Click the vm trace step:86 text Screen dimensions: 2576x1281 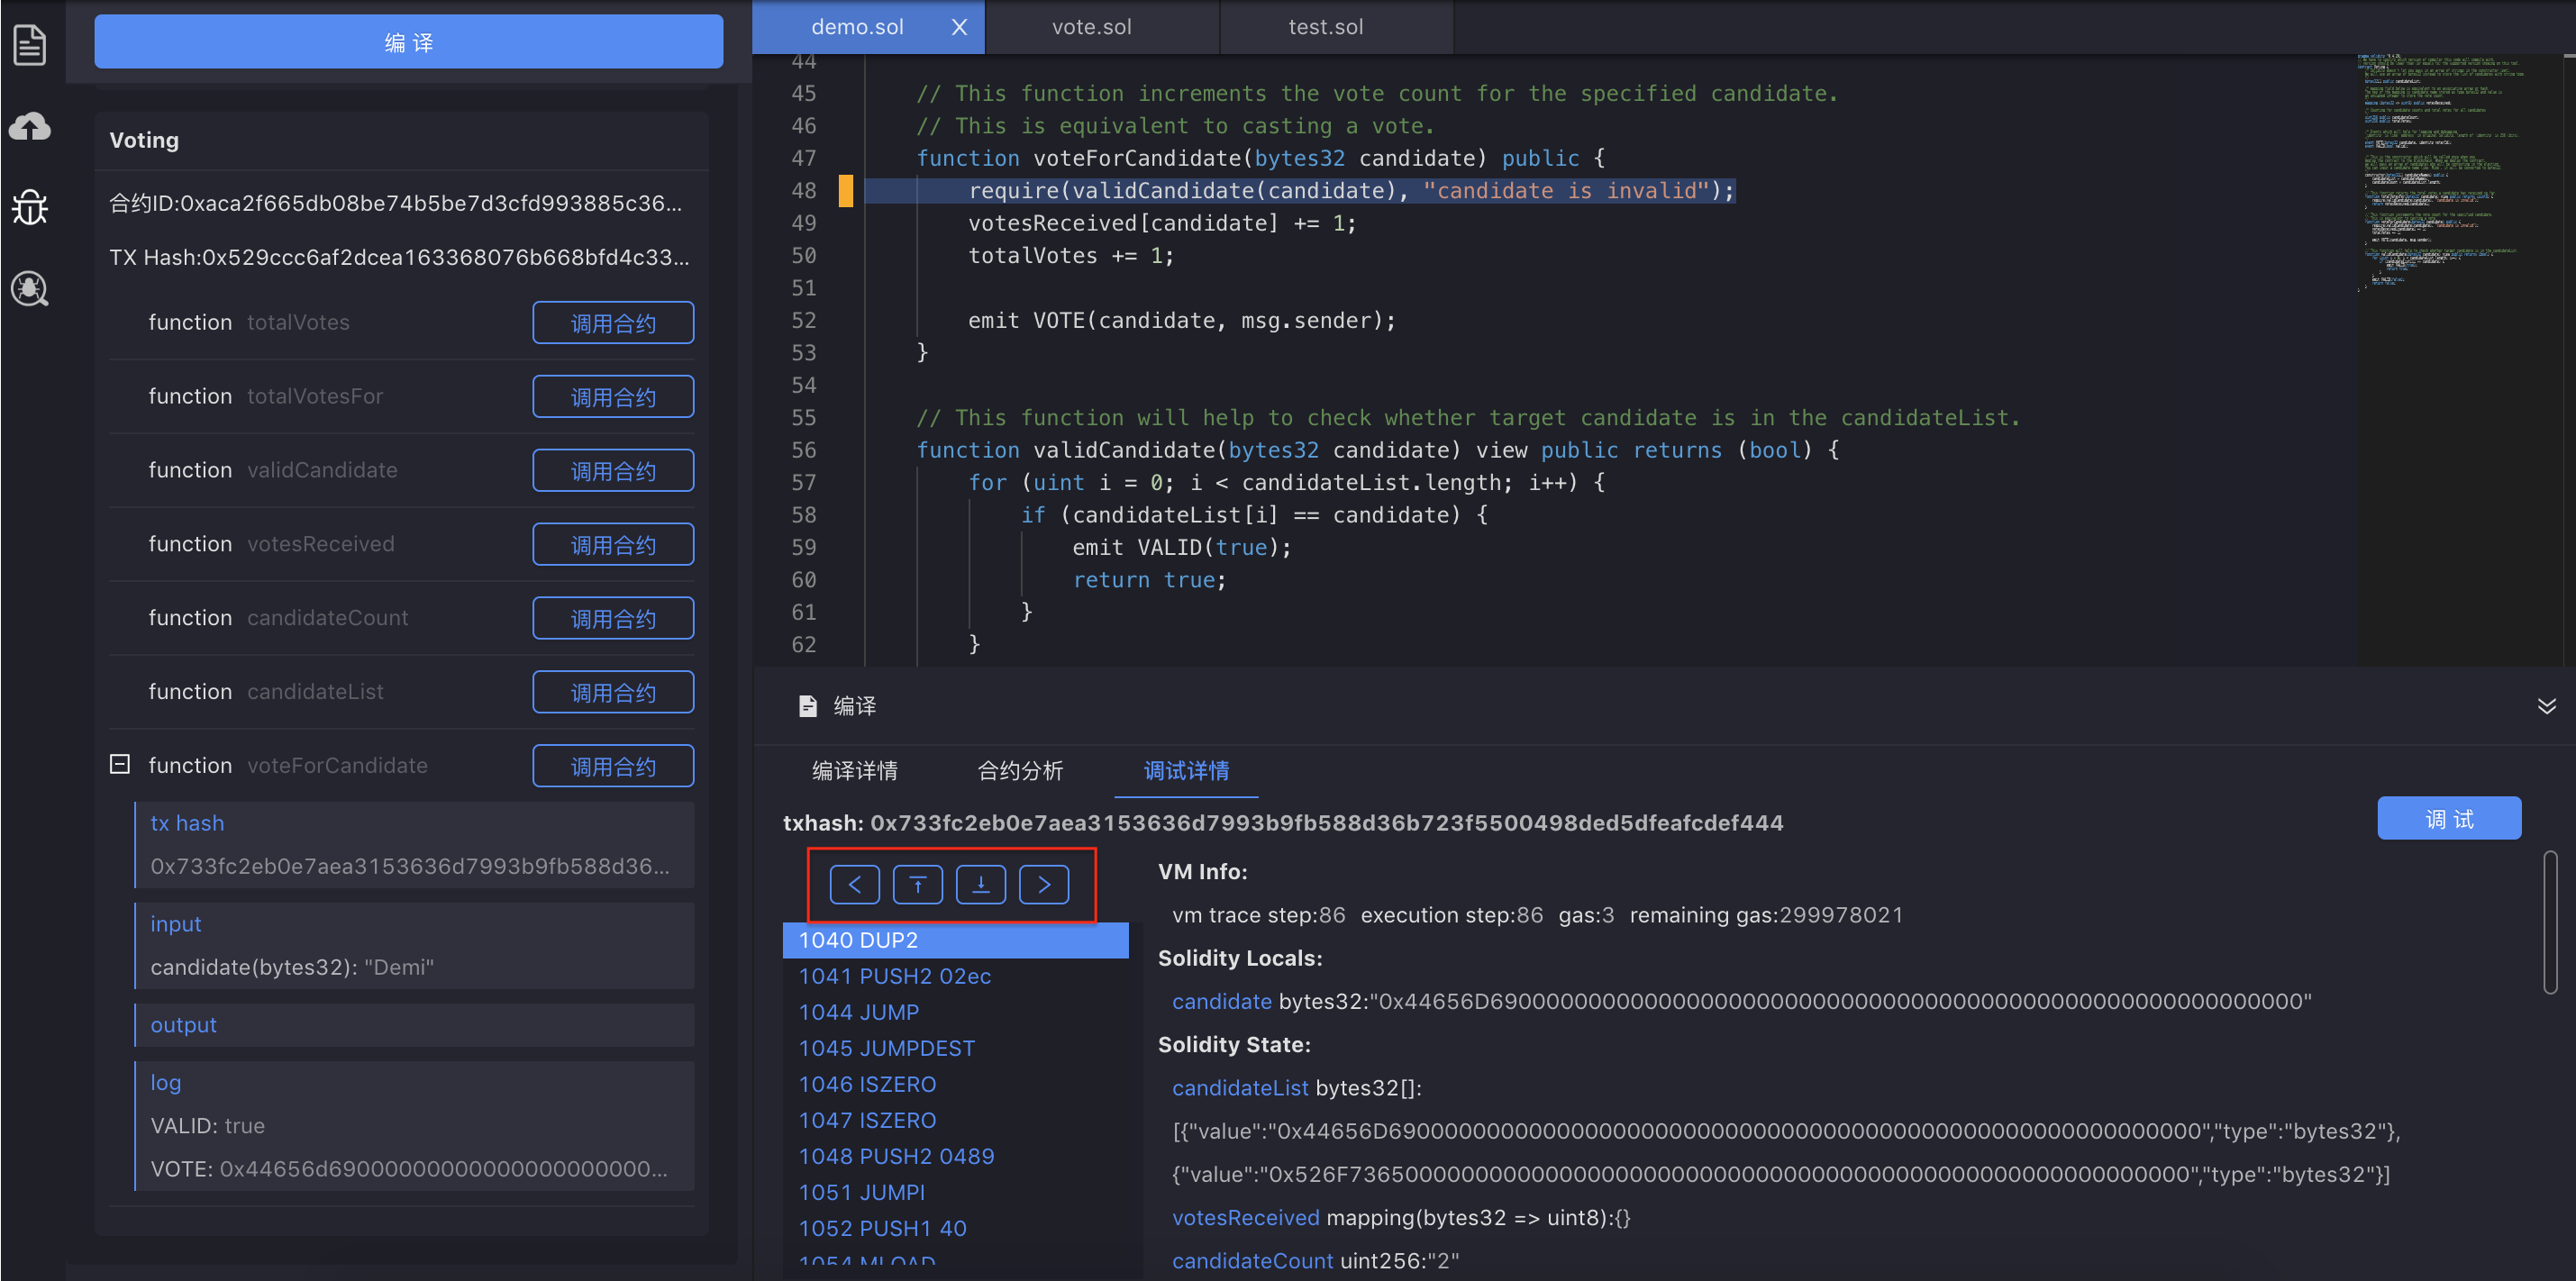[1258, 915]
